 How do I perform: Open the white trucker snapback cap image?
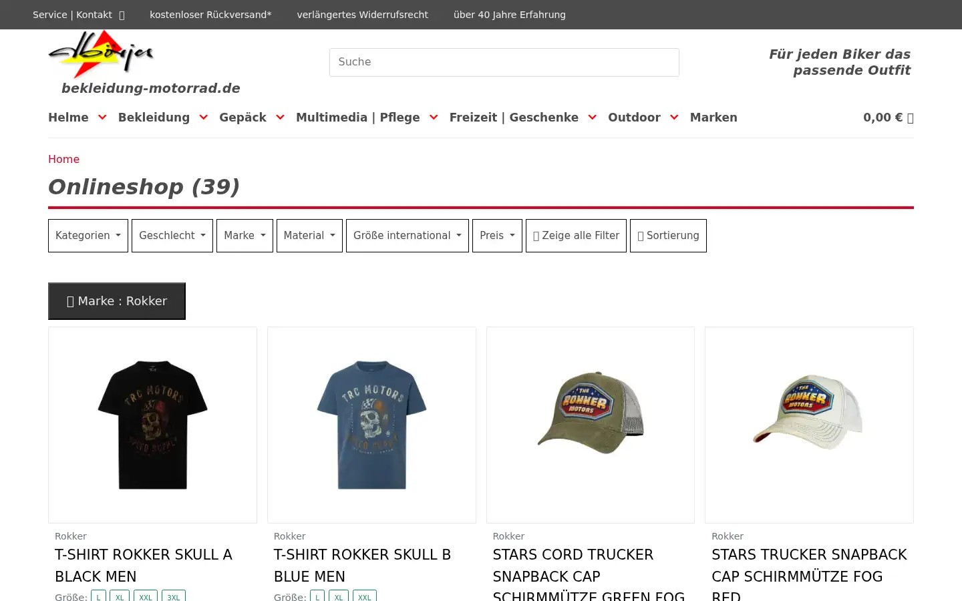(809, 425)
